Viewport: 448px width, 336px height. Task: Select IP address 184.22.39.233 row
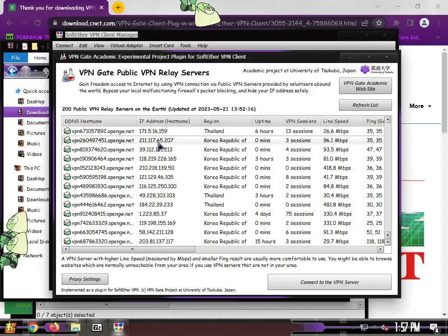click(223, 205)
